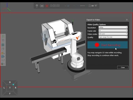The image size is (133, 100).
Task: Open the Resolution 1080p dropdown
Action: pyautogui.click(x=113, y=27)
